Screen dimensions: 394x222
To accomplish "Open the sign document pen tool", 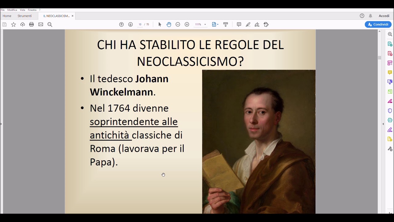I will point(257,24).
